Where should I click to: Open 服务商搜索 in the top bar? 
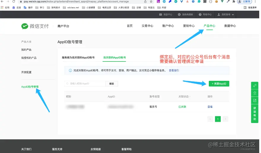185,15
